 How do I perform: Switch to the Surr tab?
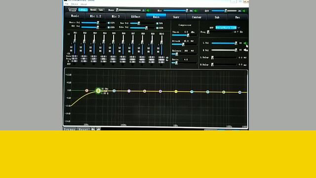pyautogui.click(x=176, y=17)
